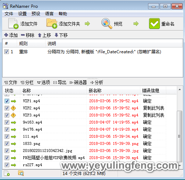
Task: Open the 选项 options dropdown
Action: (x=43, y=82)
